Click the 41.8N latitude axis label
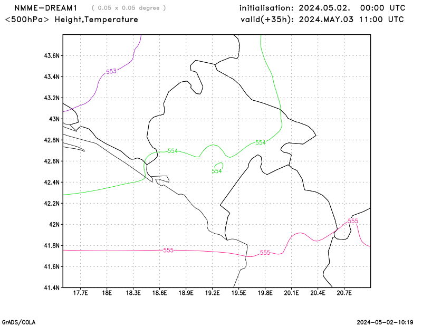Screen dimensions: 422x326 (x=52, y=245)
